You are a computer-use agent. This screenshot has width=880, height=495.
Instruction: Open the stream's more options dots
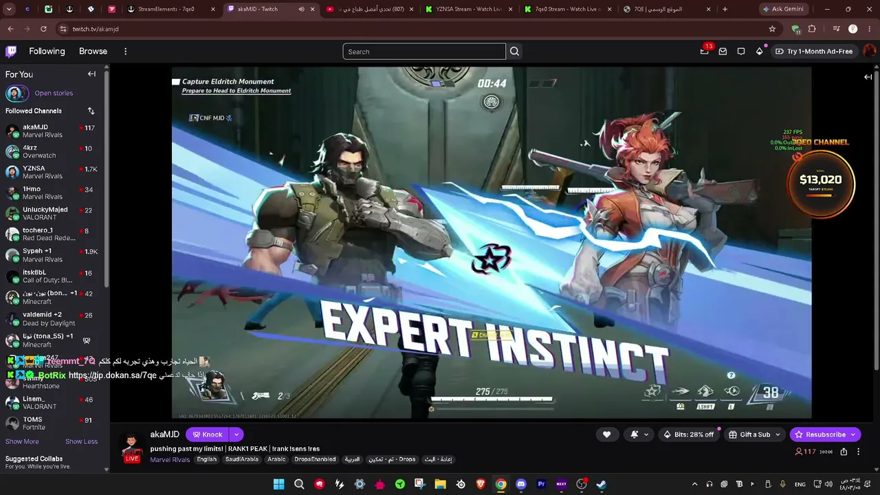[859, 452]
